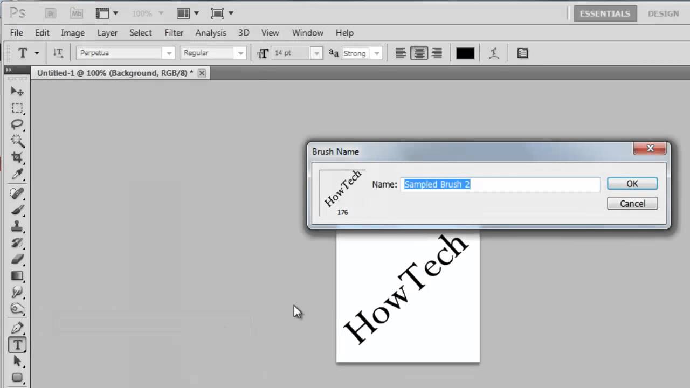This screenshot has width=690, height=388.
Task: Select the Rectangle shape tool
Action: [x=17, y=377]
